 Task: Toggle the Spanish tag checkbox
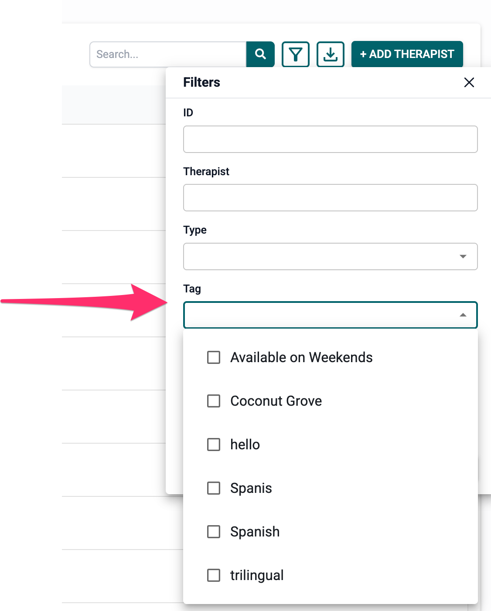coord(214,532)
